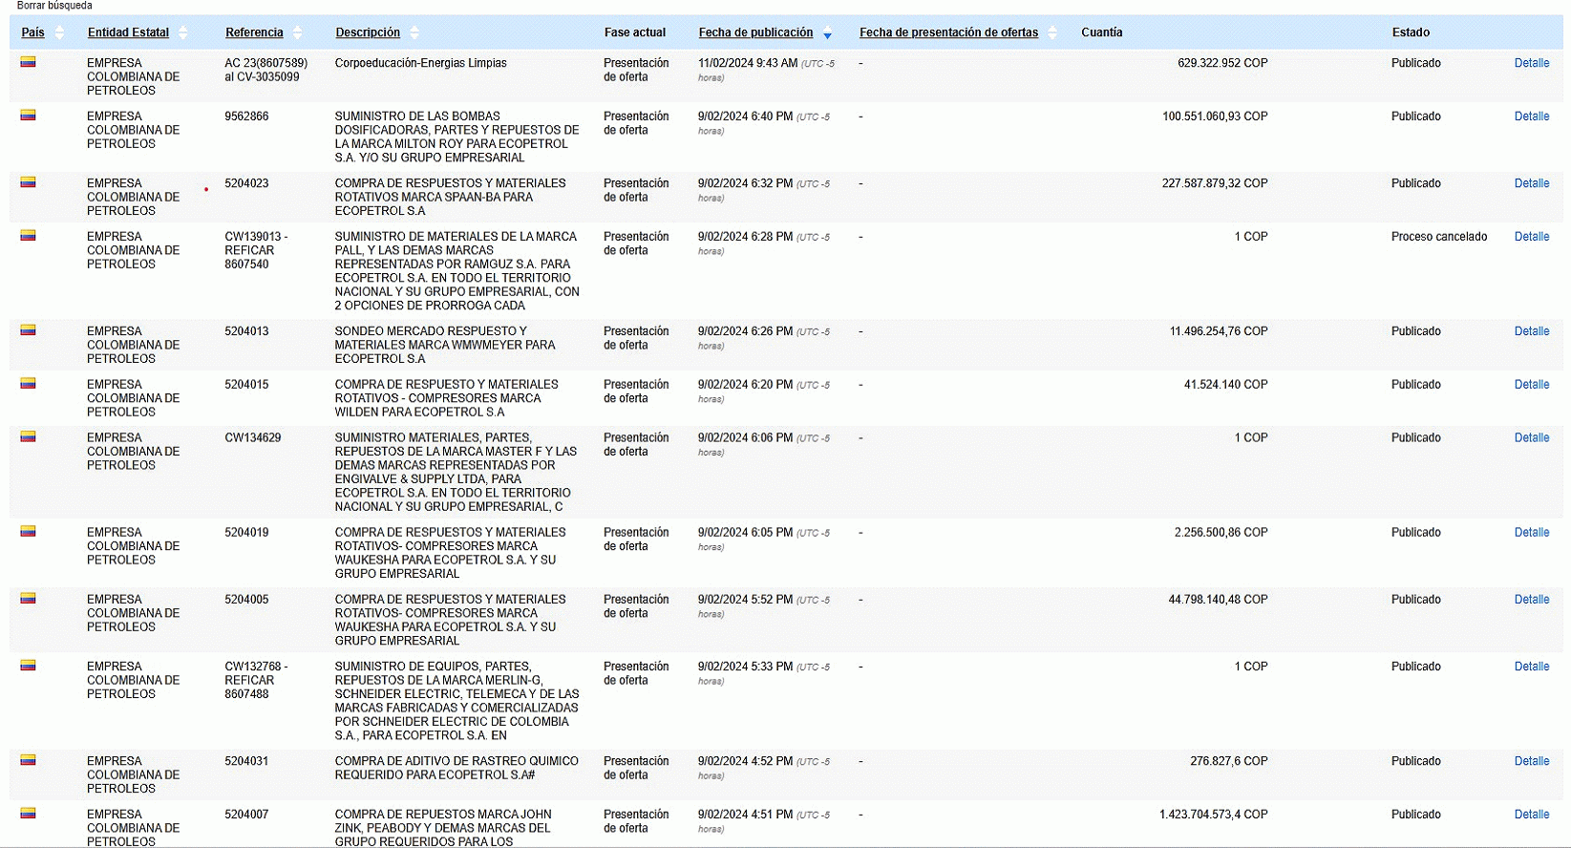
Task: Sort table by País column header
Action: 32,32
